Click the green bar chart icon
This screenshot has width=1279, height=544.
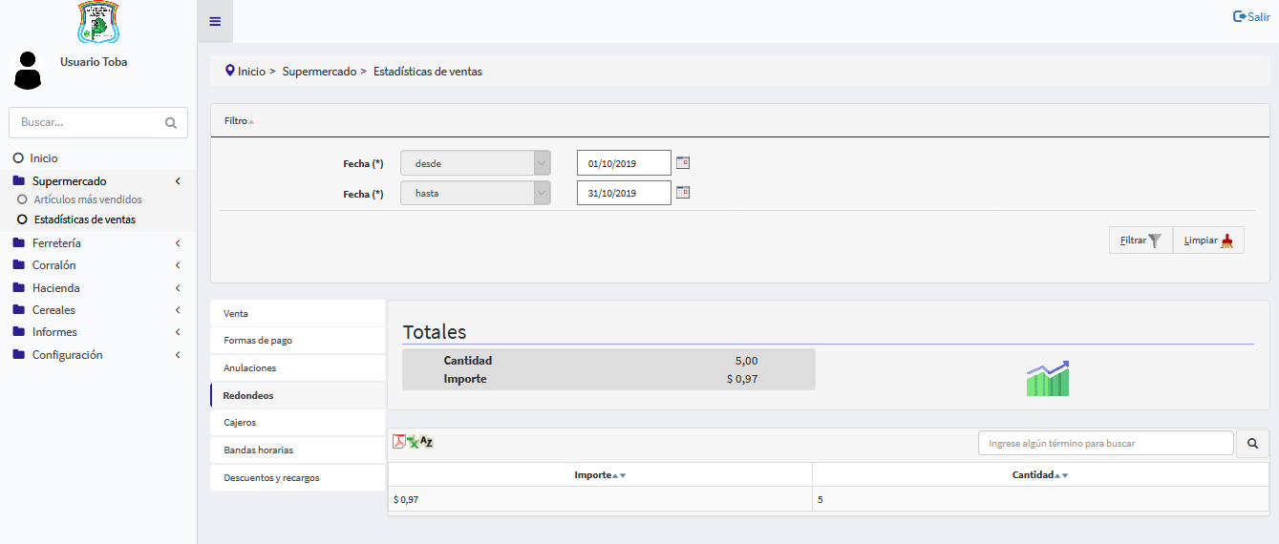(x=1047, y=379)
